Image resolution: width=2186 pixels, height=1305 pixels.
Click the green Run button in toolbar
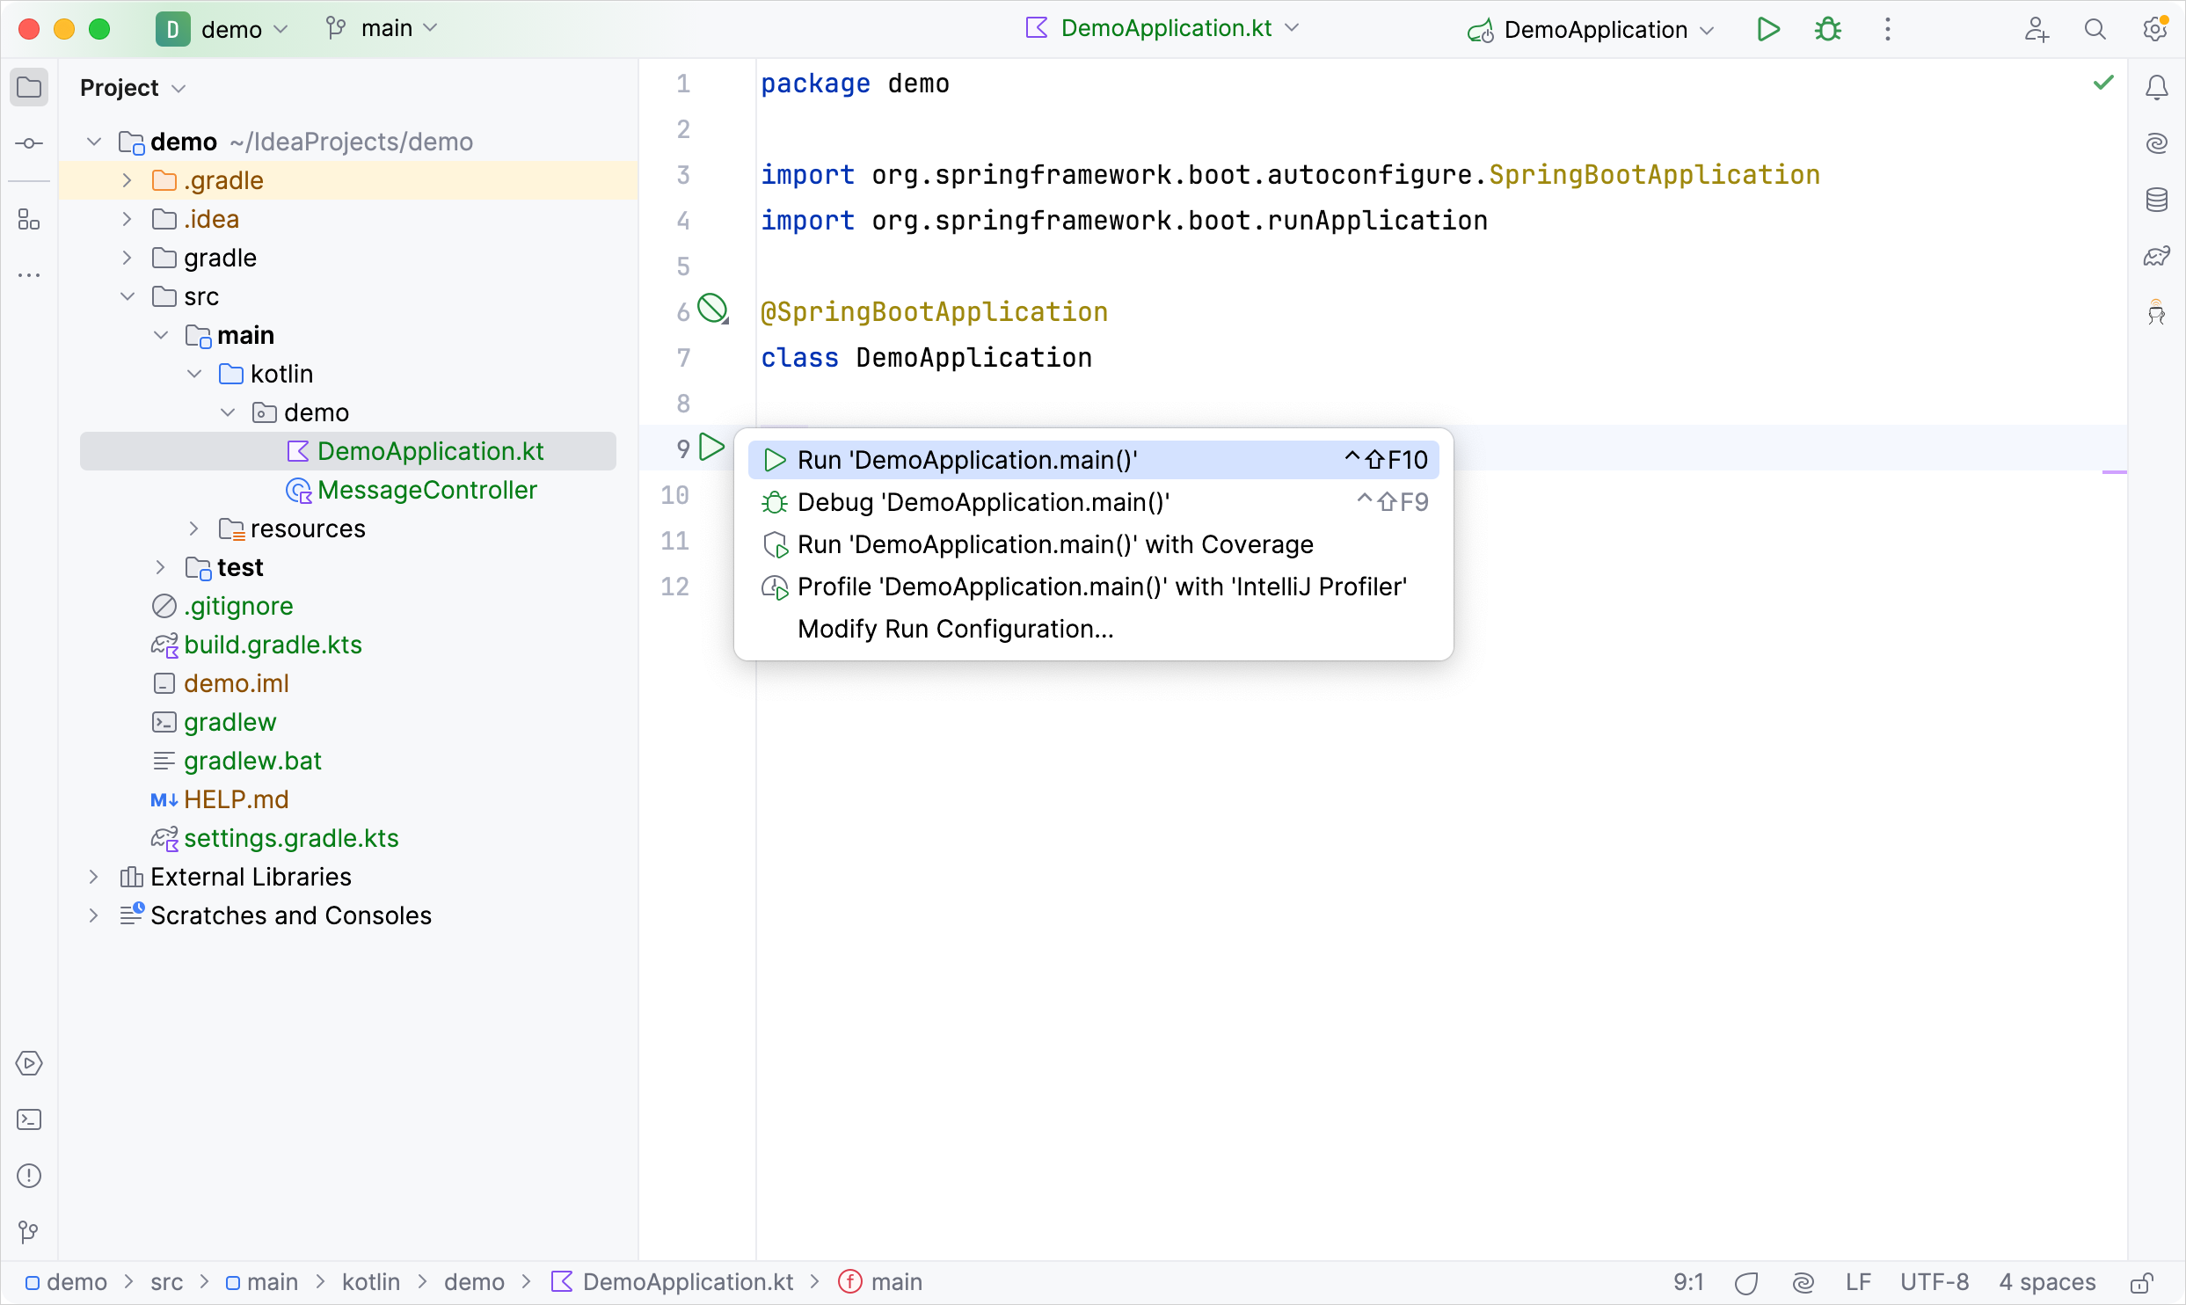click(1768, 29)
